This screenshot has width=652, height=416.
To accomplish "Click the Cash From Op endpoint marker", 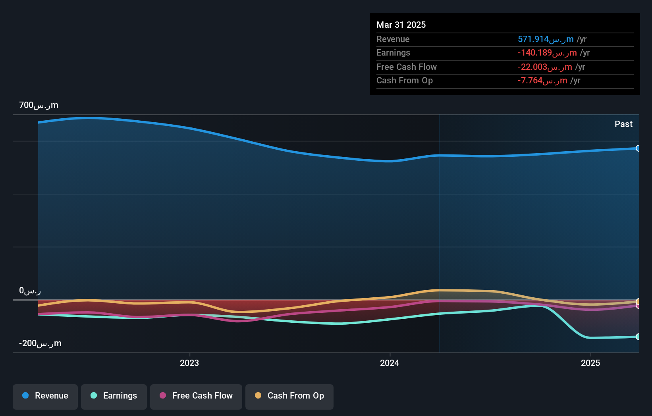I will click(x=638, y=302).
